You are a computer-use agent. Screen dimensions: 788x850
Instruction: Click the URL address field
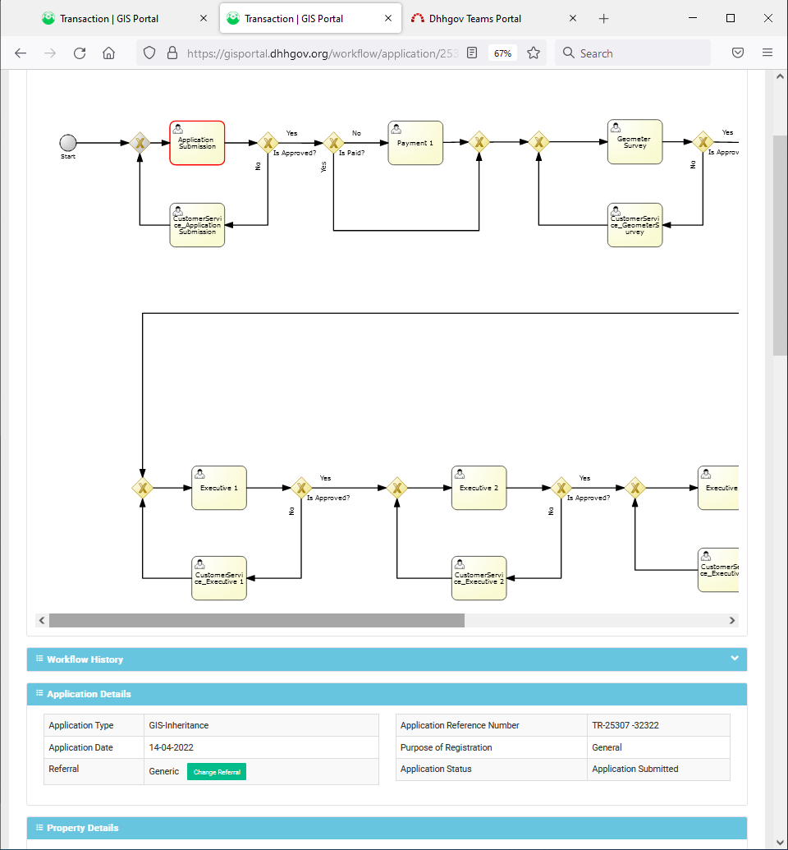tap(323, 53)
